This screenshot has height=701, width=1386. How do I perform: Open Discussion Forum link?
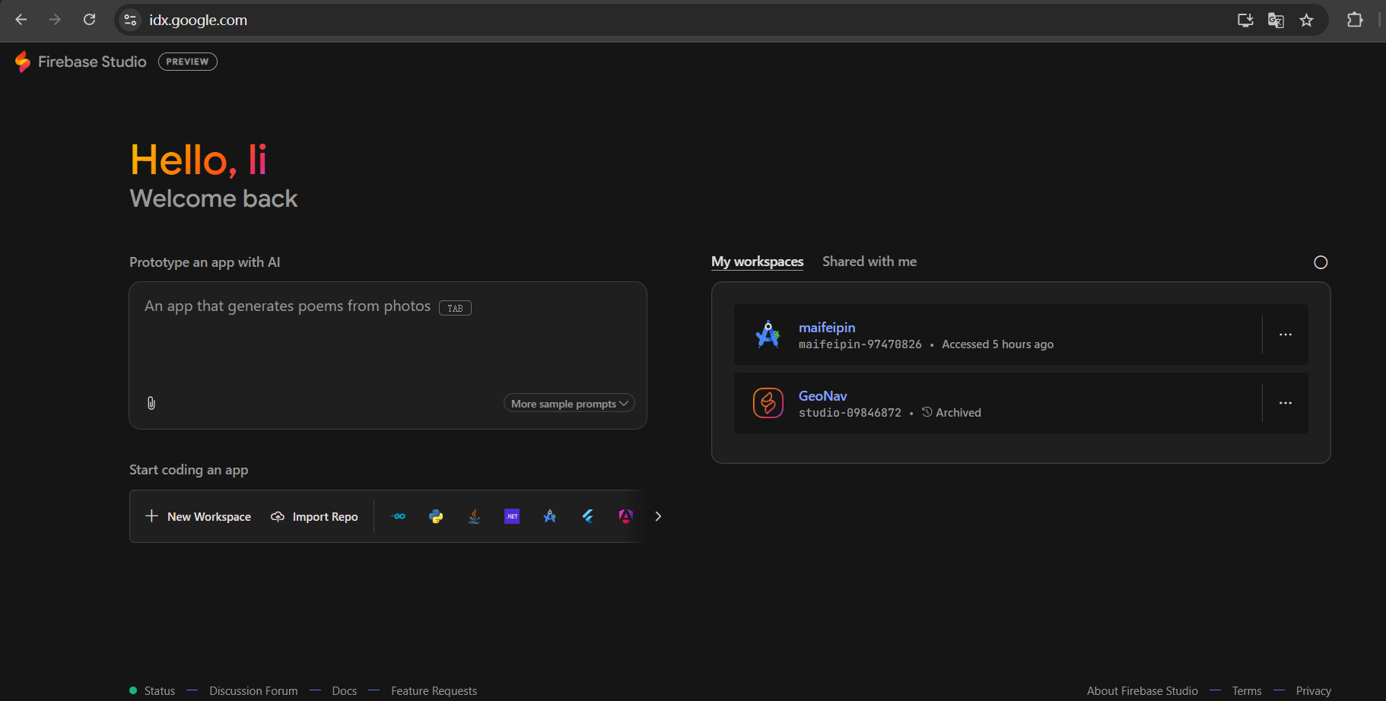pos(253,691)
